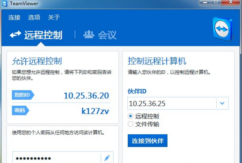Click the 控制远程计算机 heading

(x=157, y=61)
